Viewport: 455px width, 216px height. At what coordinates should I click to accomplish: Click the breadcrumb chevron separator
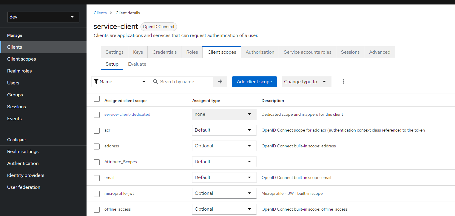pos(111,13)
